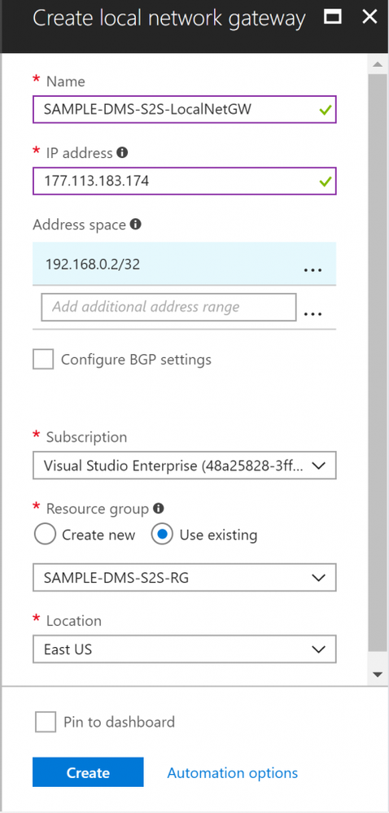Open ellipsis menu beside additional address range field
Image resolution: width=389 pixels, height=813 pixels.
click(x=313, y=313)
